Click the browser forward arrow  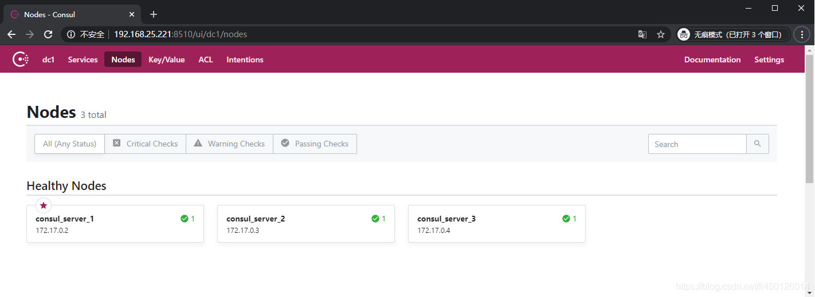point(30,34)
